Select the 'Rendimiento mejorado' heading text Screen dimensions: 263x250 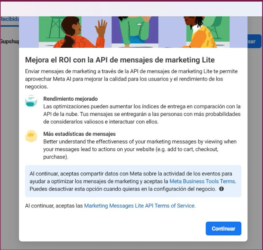coord(70,99)
